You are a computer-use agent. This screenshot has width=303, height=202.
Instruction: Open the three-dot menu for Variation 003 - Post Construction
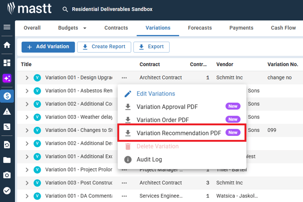124,183
